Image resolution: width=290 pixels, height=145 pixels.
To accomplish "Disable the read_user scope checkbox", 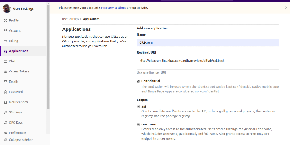I will tap(138, 124).
